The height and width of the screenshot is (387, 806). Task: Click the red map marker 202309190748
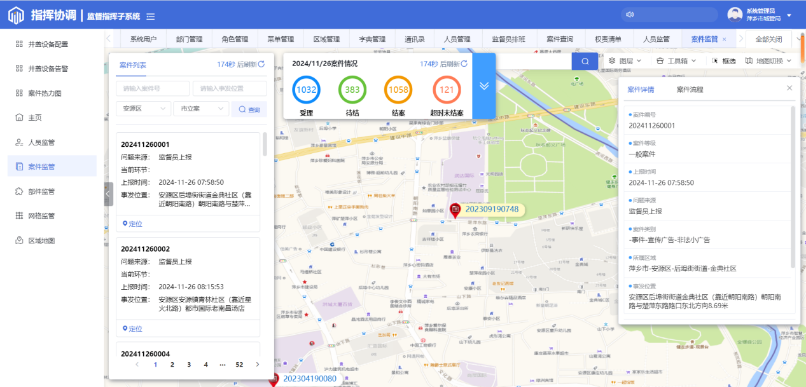pyautogui.click(x=455, y=209)
